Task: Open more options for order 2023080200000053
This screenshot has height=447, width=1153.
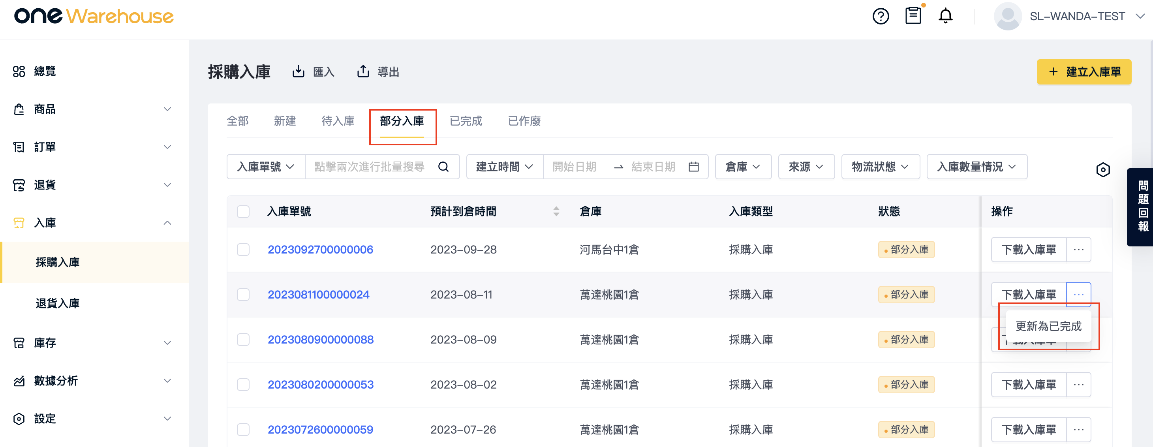Action: pyautogui.click(x=1078, y=385)
